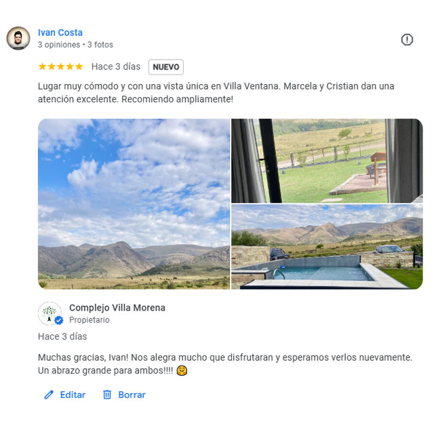The width and height of the screenshot is (434, 434).
Task: Click the Editar link text
Action: point(73,395)
